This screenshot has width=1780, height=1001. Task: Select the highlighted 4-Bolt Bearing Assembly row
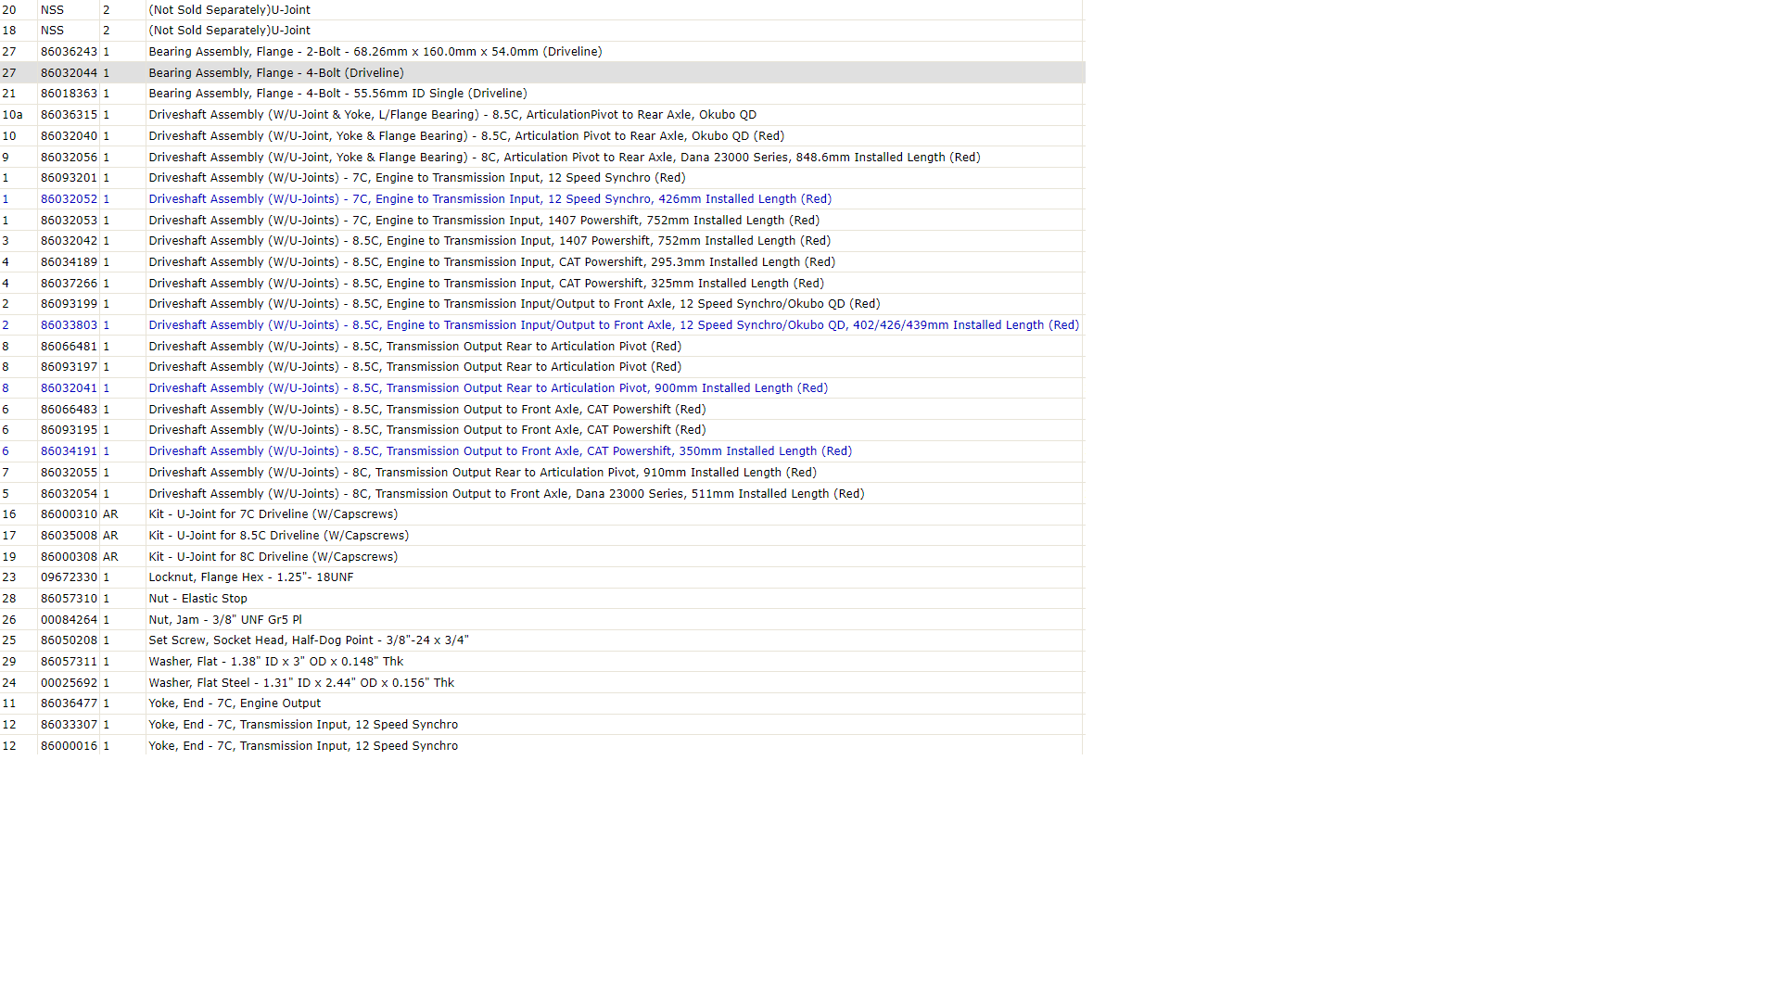coord(541,72)
